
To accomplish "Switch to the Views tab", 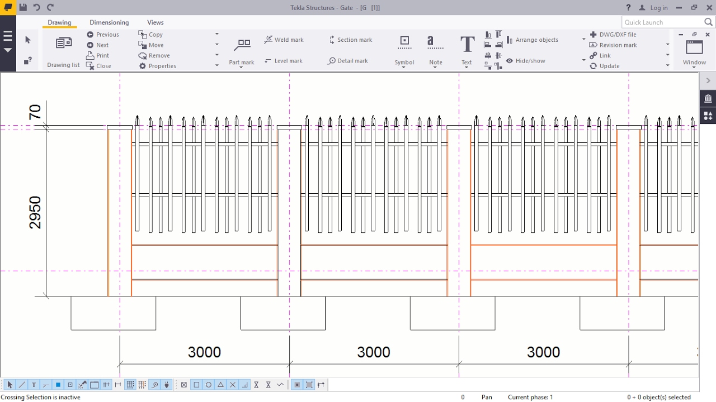I will point(156,22).
